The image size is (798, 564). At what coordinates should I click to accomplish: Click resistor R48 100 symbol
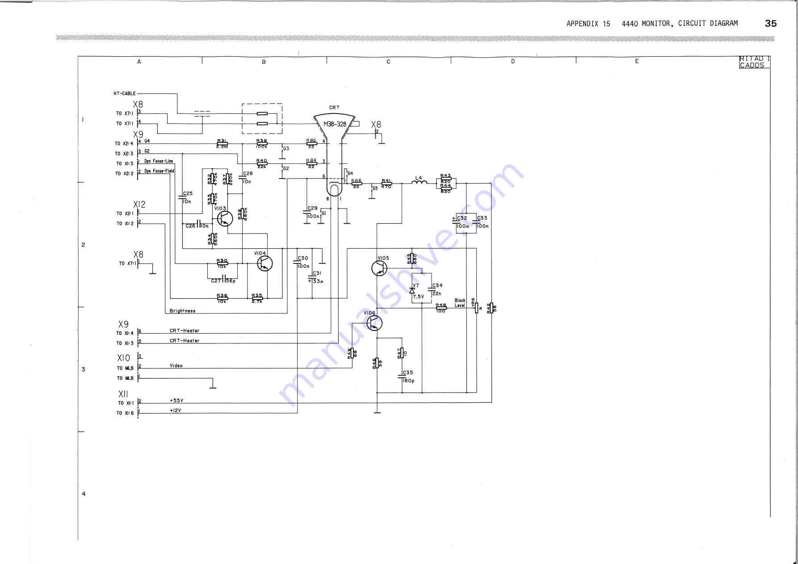[x=441, y=308]
